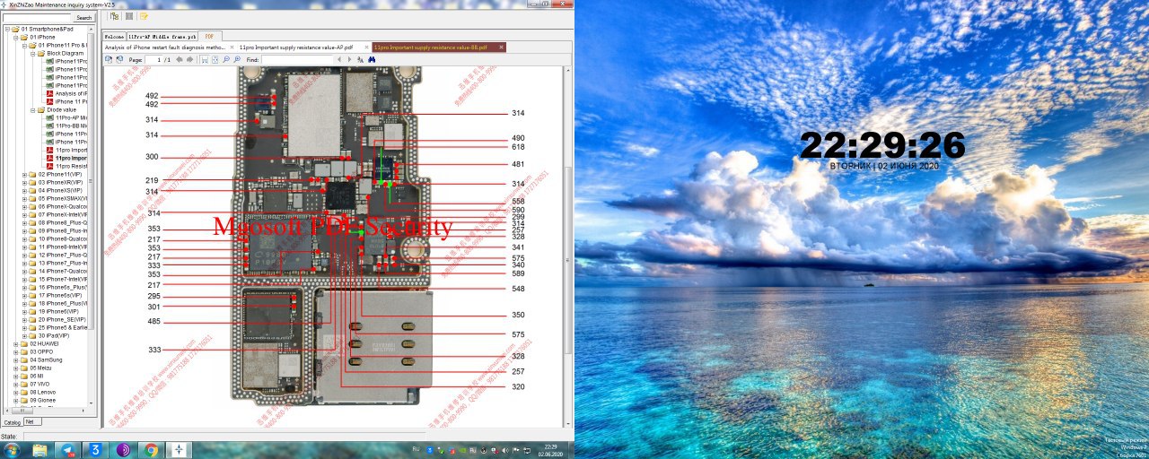This screenshot has height=459, width=1149.
Task: Click the PDF page number field
Action: click(x=158, y=59)
